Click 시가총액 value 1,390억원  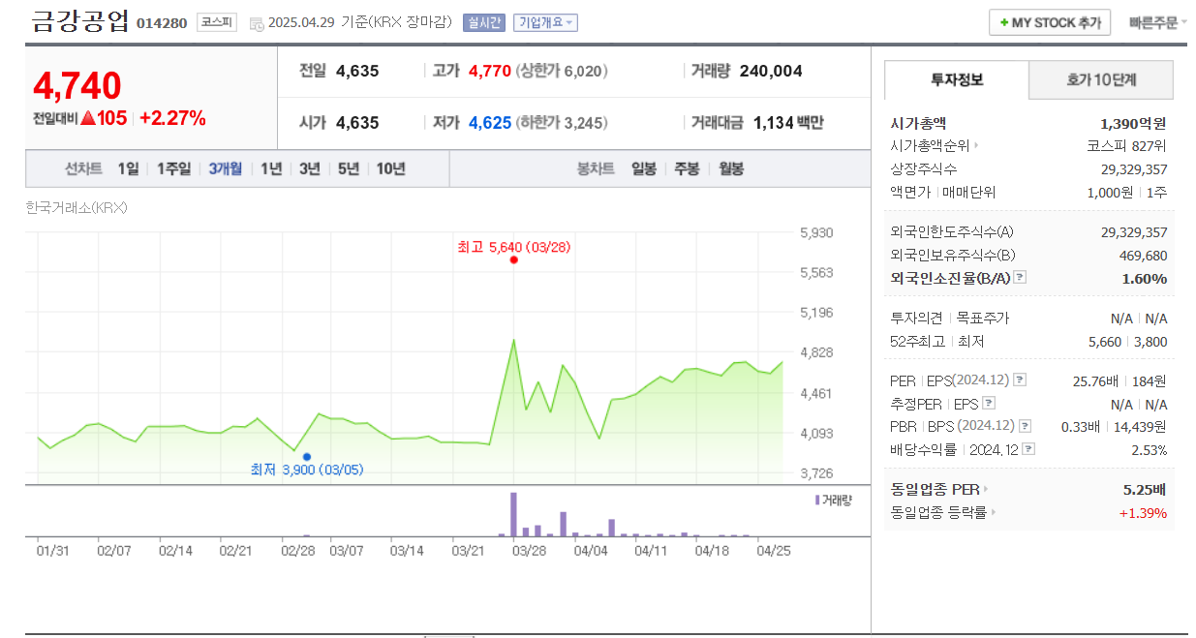tap(1133, 123)
